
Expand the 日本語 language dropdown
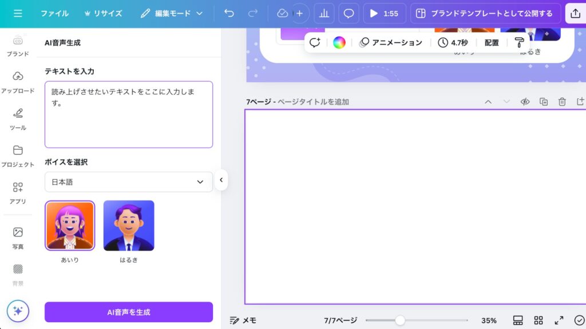click(x=129, y=182)
